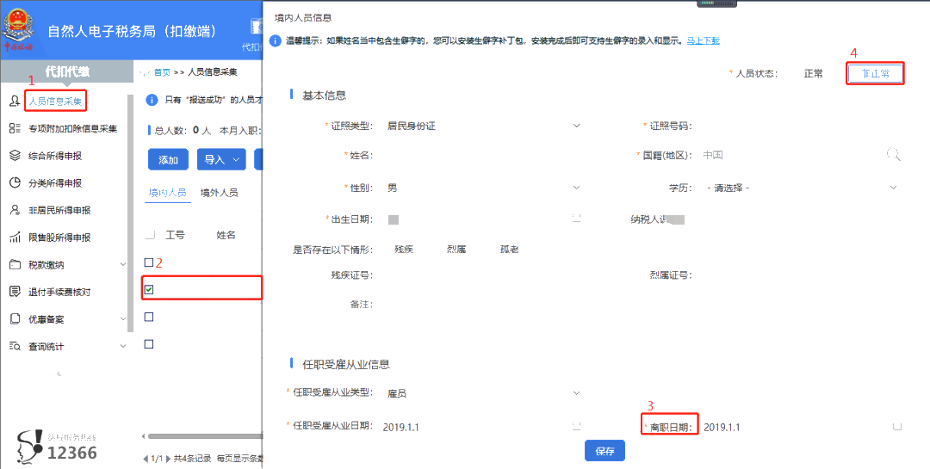The image size is (930, 469).
Task: Open 非居民所得申报 in sidebar
Action: click(59, 211)
